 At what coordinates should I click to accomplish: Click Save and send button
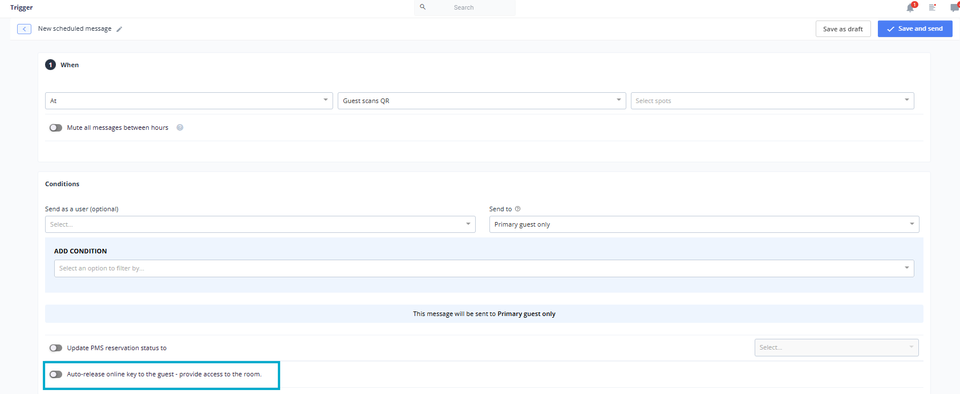tap(914, 29)
